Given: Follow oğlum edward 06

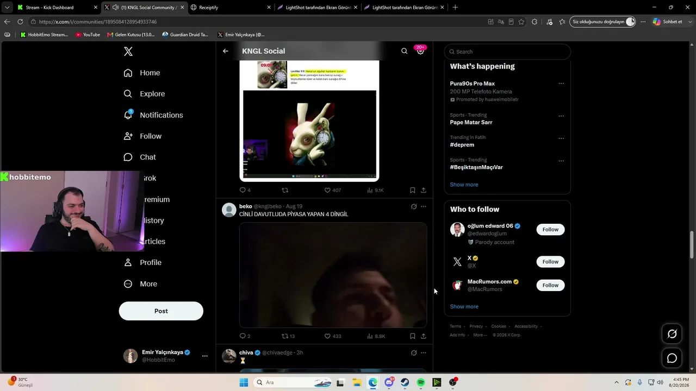Looking at the screenshot, I should 550,229.
